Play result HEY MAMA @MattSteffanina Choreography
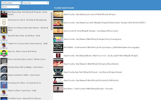This screenshot has width=161, height=100. click(102, 47)
